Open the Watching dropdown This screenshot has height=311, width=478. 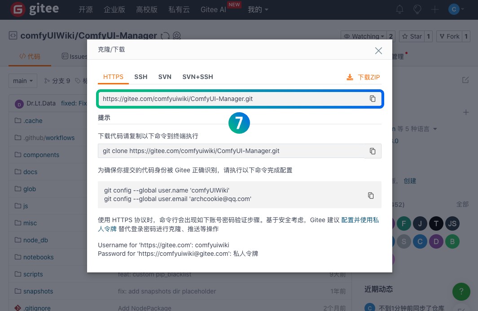point(364,36)
